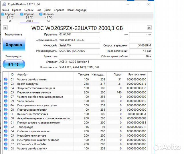This screenshot has height=154, width=184.
Task: Click status orb for attribute 07
Action: click(x=6, y=97)
